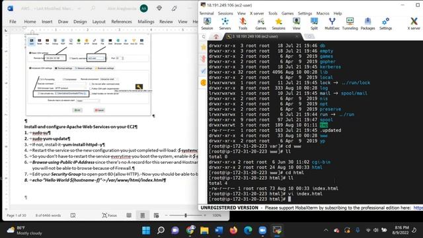Open the Servers tool in MobaXterm
The image size is (423, 238).
[x=225, y=24]
